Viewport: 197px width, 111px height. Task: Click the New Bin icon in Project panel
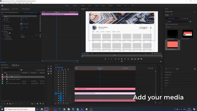[38, 104]
